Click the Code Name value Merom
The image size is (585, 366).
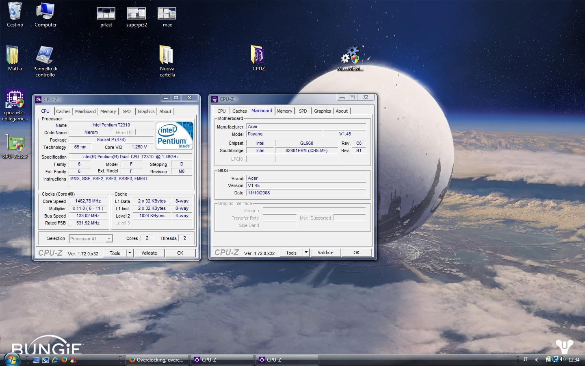(x=91, y=132)
